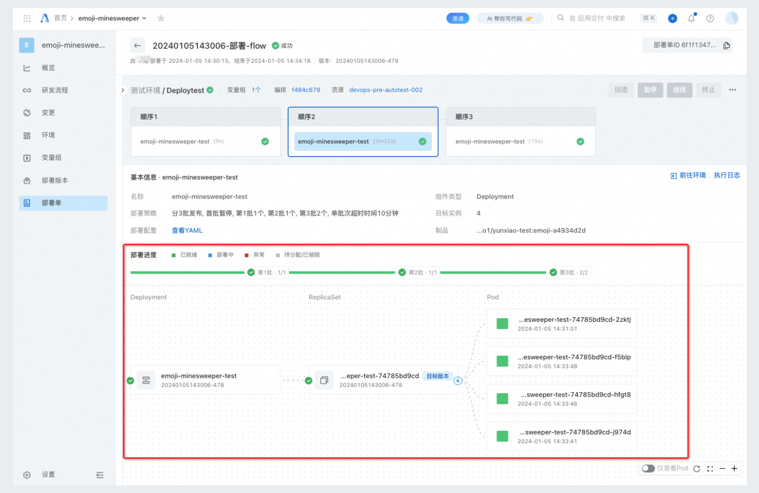This screenshot has height=493, width=759.
Task: Open 变量组 in sidebar
Action: [x=63, y=158]
